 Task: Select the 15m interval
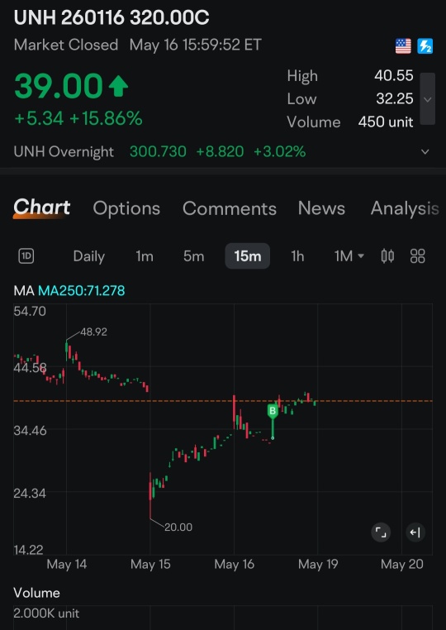pyautogui.click(x=247, y=256)
